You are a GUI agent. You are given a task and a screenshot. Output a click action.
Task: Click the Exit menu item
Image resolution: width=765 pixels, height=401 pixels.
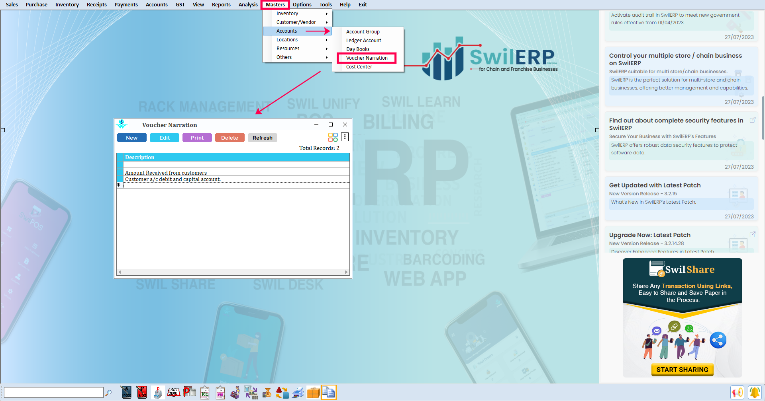(x=363, y=5)
